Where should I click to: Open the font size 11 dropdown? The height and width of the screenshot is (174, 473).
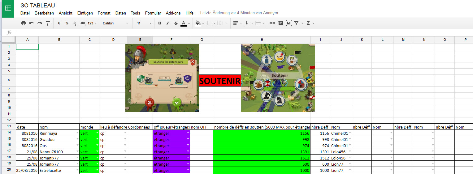pyautogui.click(x=144, y=23)
